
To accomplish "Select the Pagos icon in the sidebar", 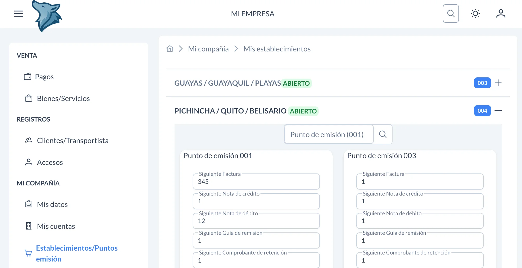I will click(28, 76).
